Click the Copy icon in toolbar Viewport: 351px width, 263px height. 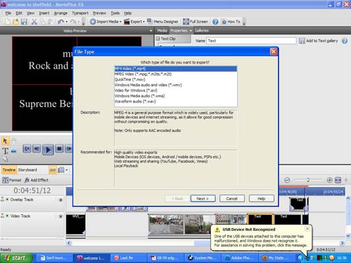[42, 22]
